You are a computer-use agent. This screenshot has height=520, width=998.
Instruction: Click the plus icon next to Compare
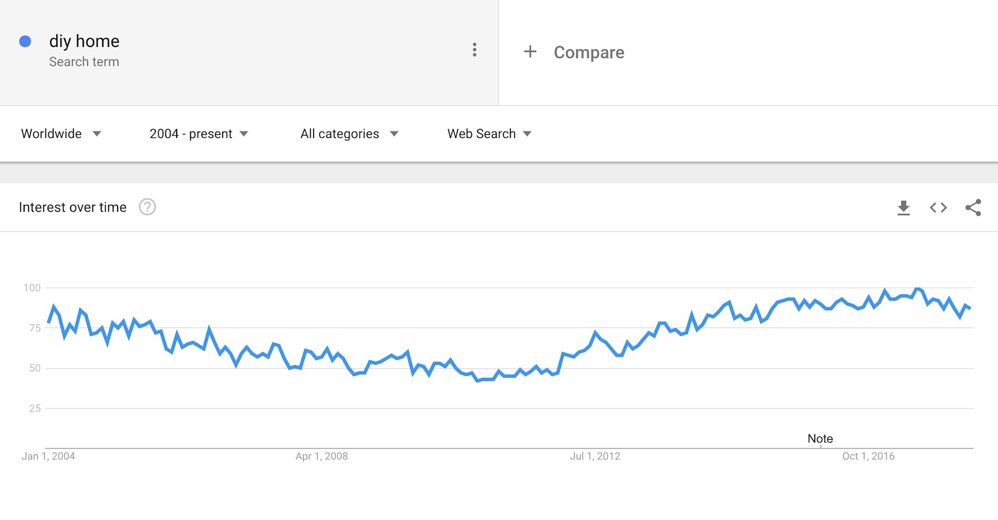[530, 52]
